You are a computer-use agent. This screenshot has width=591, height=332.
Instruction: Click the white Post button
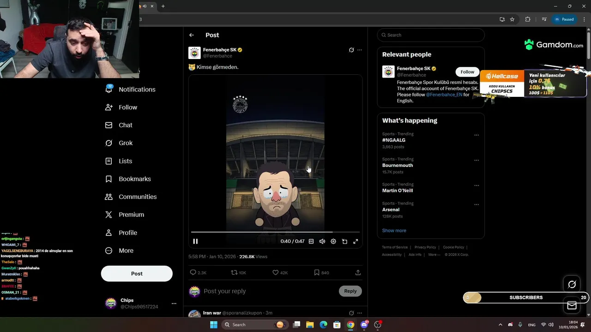point(137,273)
